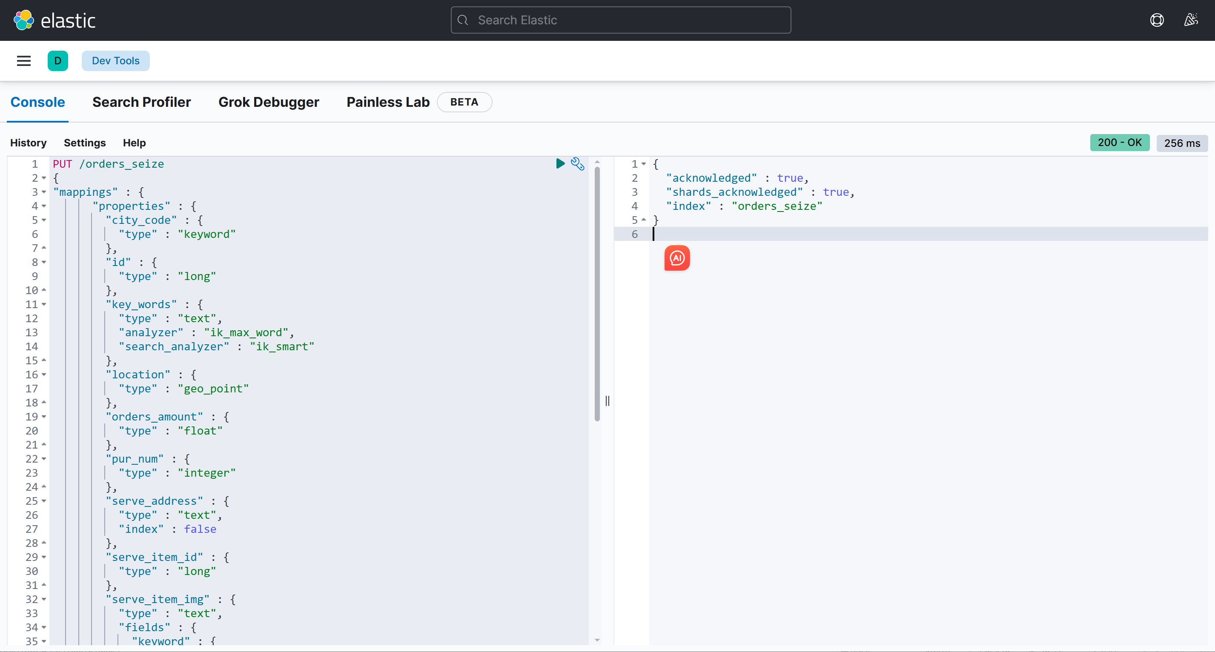Viewport: 1215px width, 652px height.
Task: Switch to the Search Profiler tab
Action: point(141,102)
